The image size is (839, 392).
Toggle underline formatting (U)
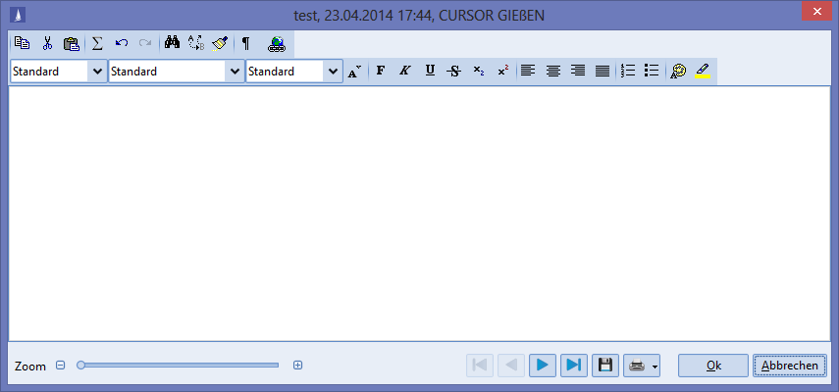pyautogui.click(x=429, y=72)
